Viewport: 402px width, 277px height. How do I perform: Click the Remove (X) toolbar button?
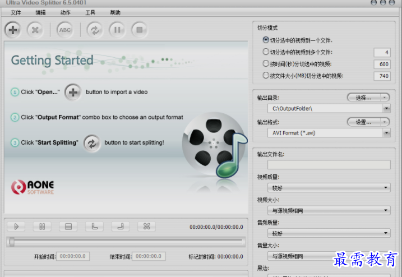(35, 30)
